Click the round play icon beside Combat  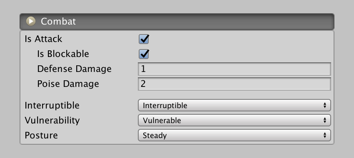(x=31, y=21)
